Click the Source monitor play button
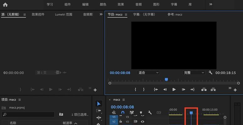The height and width of the screenshot is (125, 243). pos(51,89)
